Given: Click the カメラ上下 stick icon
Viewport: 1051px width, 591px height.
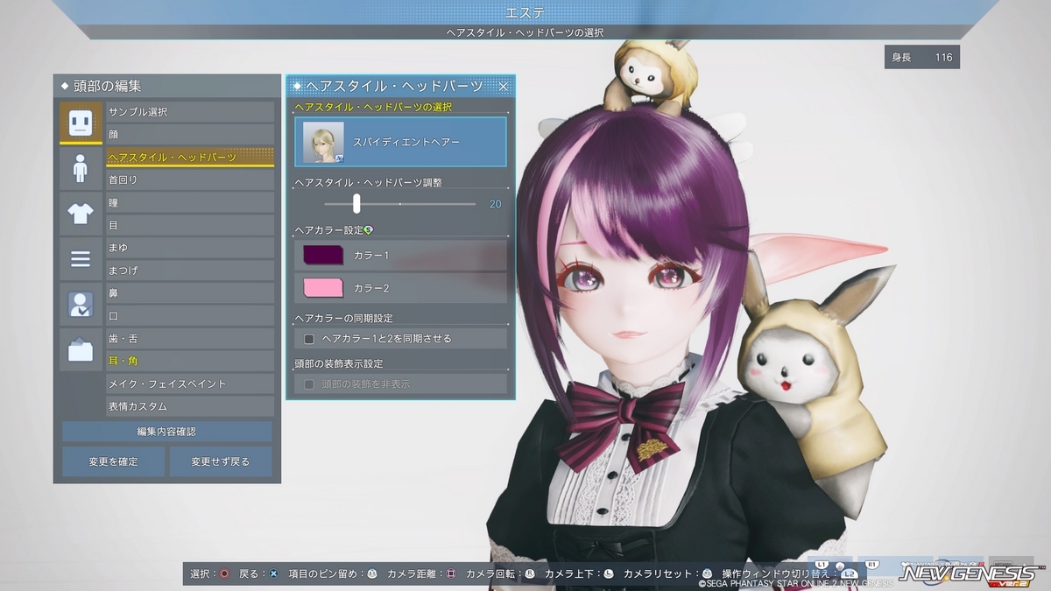Looking at the screenshot, I should click(609, 573).
